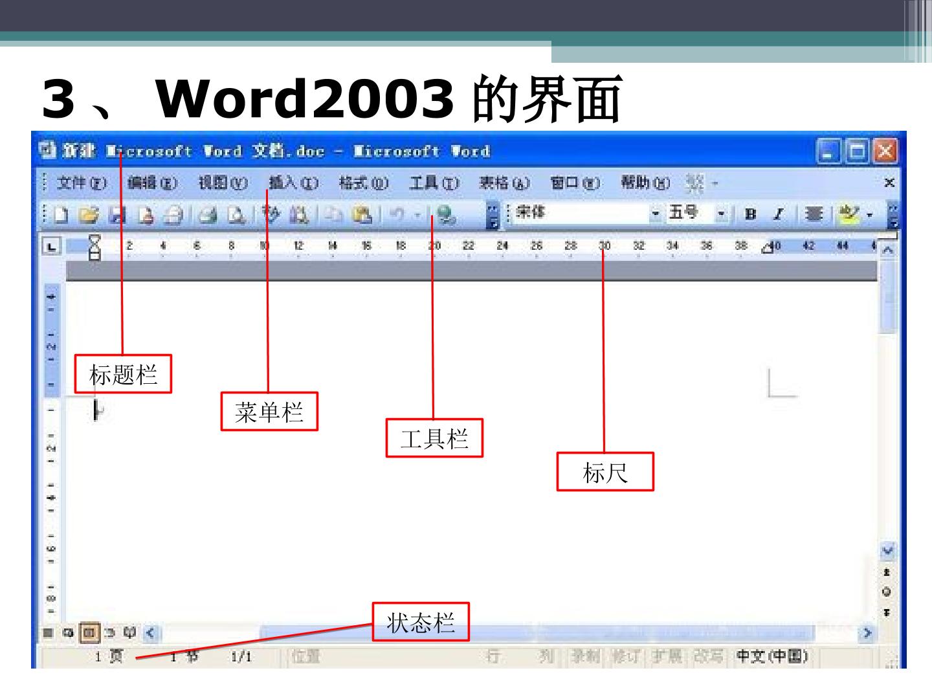
Task: Click the right indent marker on ruler
Action: [768, 248]
